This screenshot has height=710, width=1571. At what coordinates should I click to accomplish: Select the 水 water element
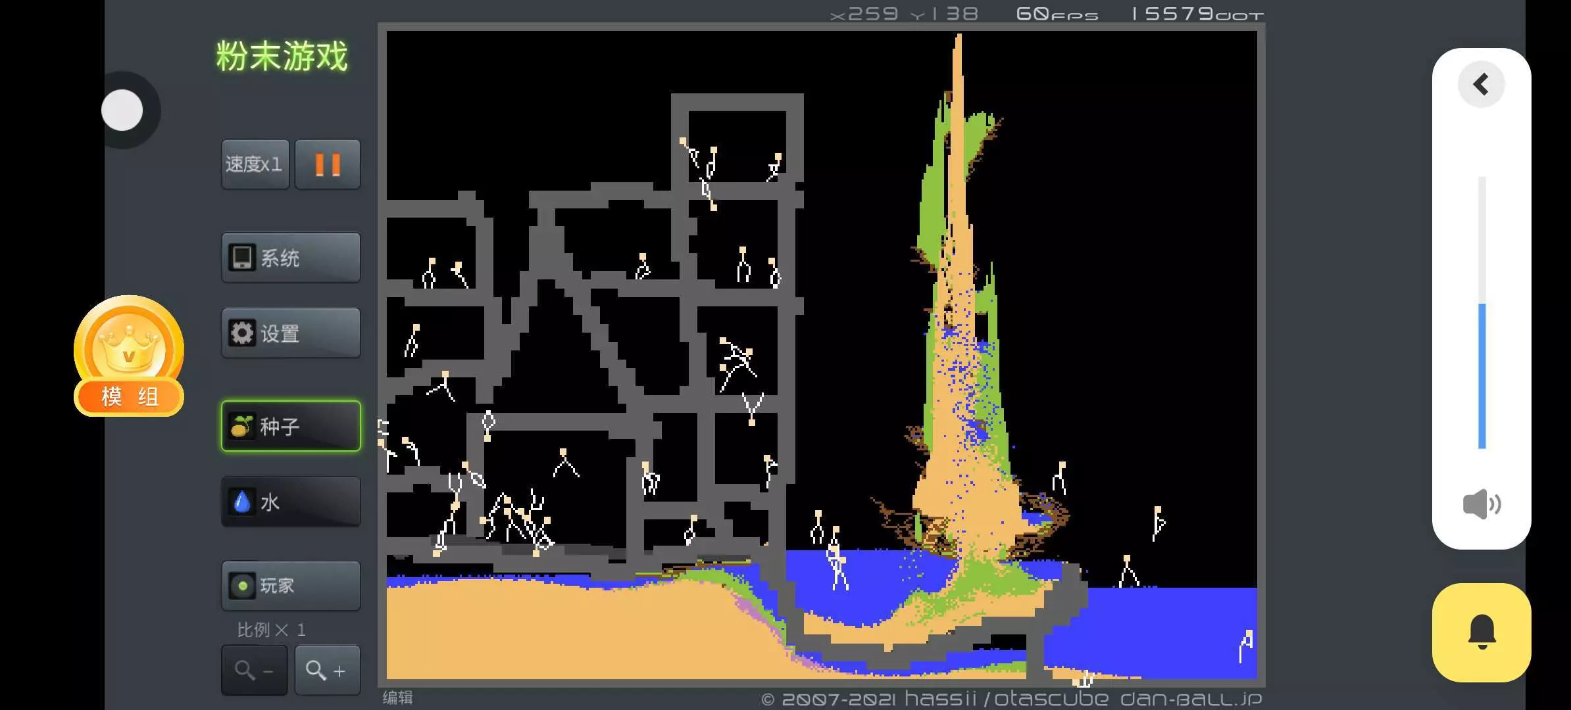click(x=291, y=502)
